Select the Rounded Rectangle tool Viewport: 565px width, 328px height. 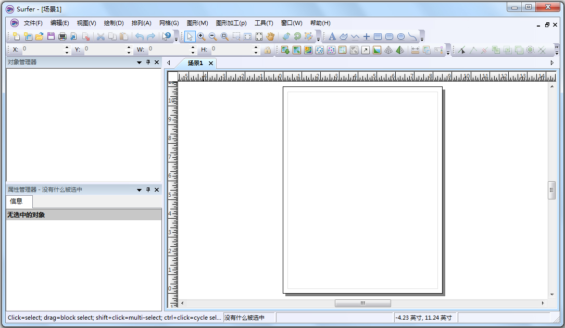(389, 36)
